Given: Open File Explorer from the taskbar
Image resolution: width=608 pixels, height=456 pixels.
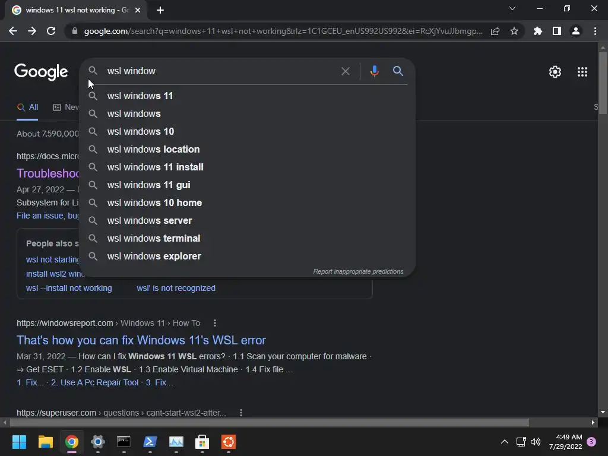Looking at the screenshot, I should click(45, 442).
